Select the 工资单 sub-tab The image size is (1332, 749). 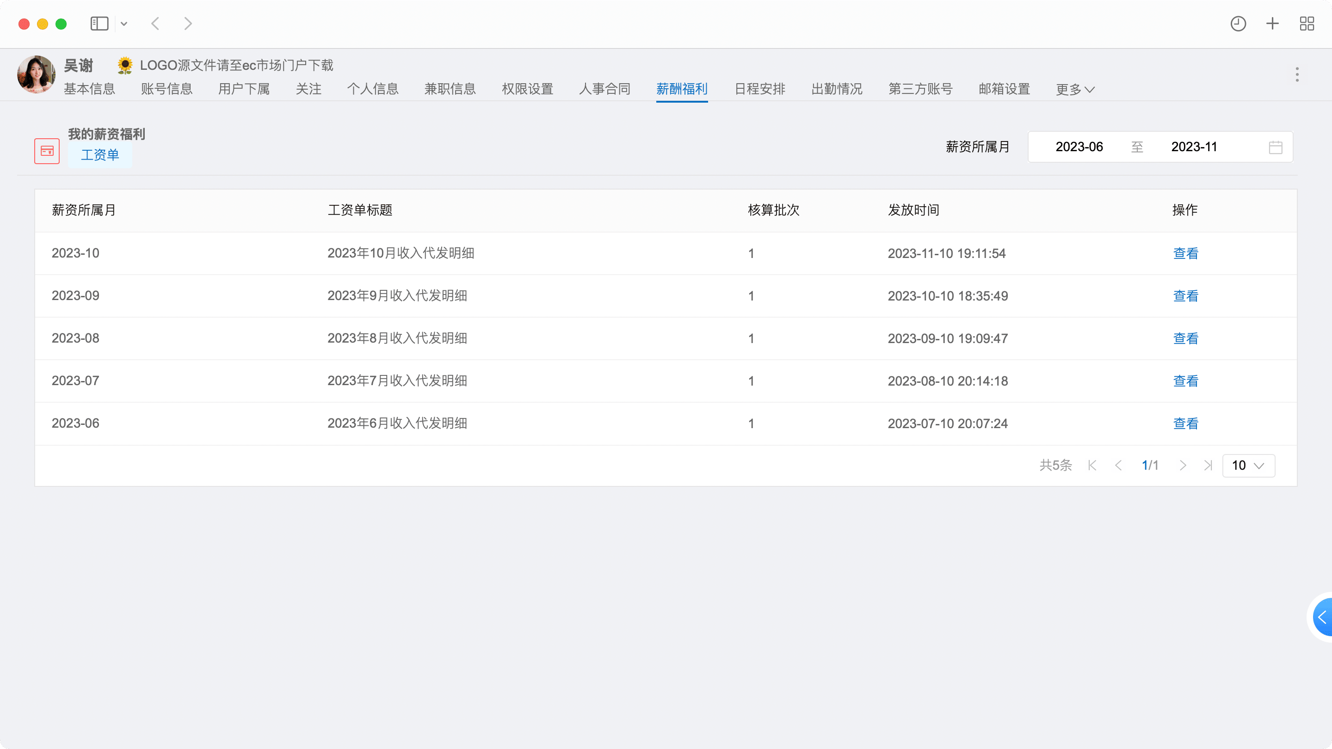pyautogui.click(x=100, y=155)
